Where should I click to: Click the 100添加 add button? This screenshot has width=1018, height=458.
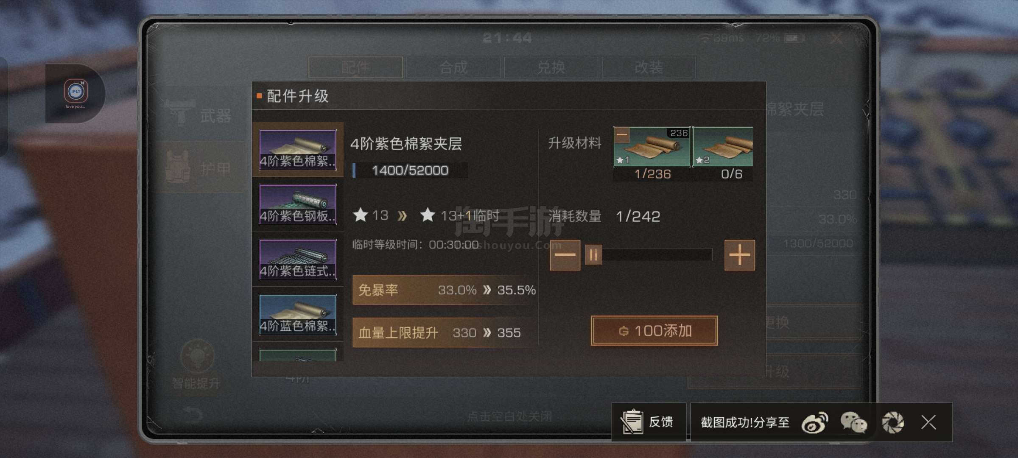[654, 331]
